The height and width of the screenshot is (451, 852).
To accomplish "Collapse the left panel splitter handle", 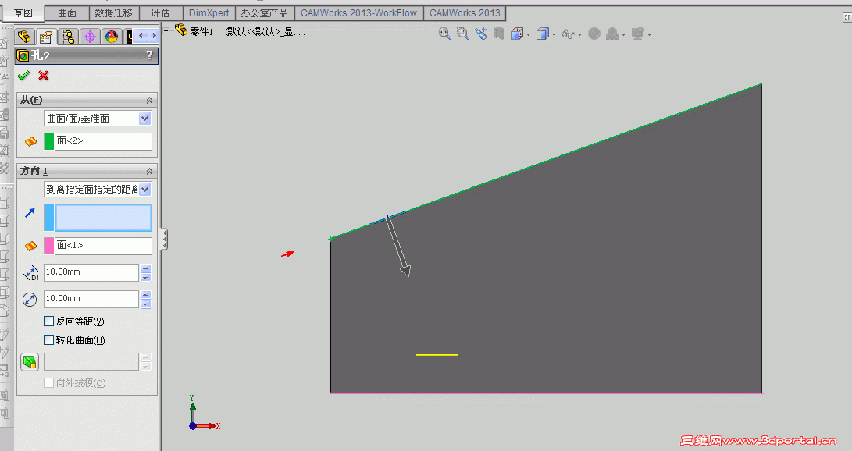I will click(164, 240).
